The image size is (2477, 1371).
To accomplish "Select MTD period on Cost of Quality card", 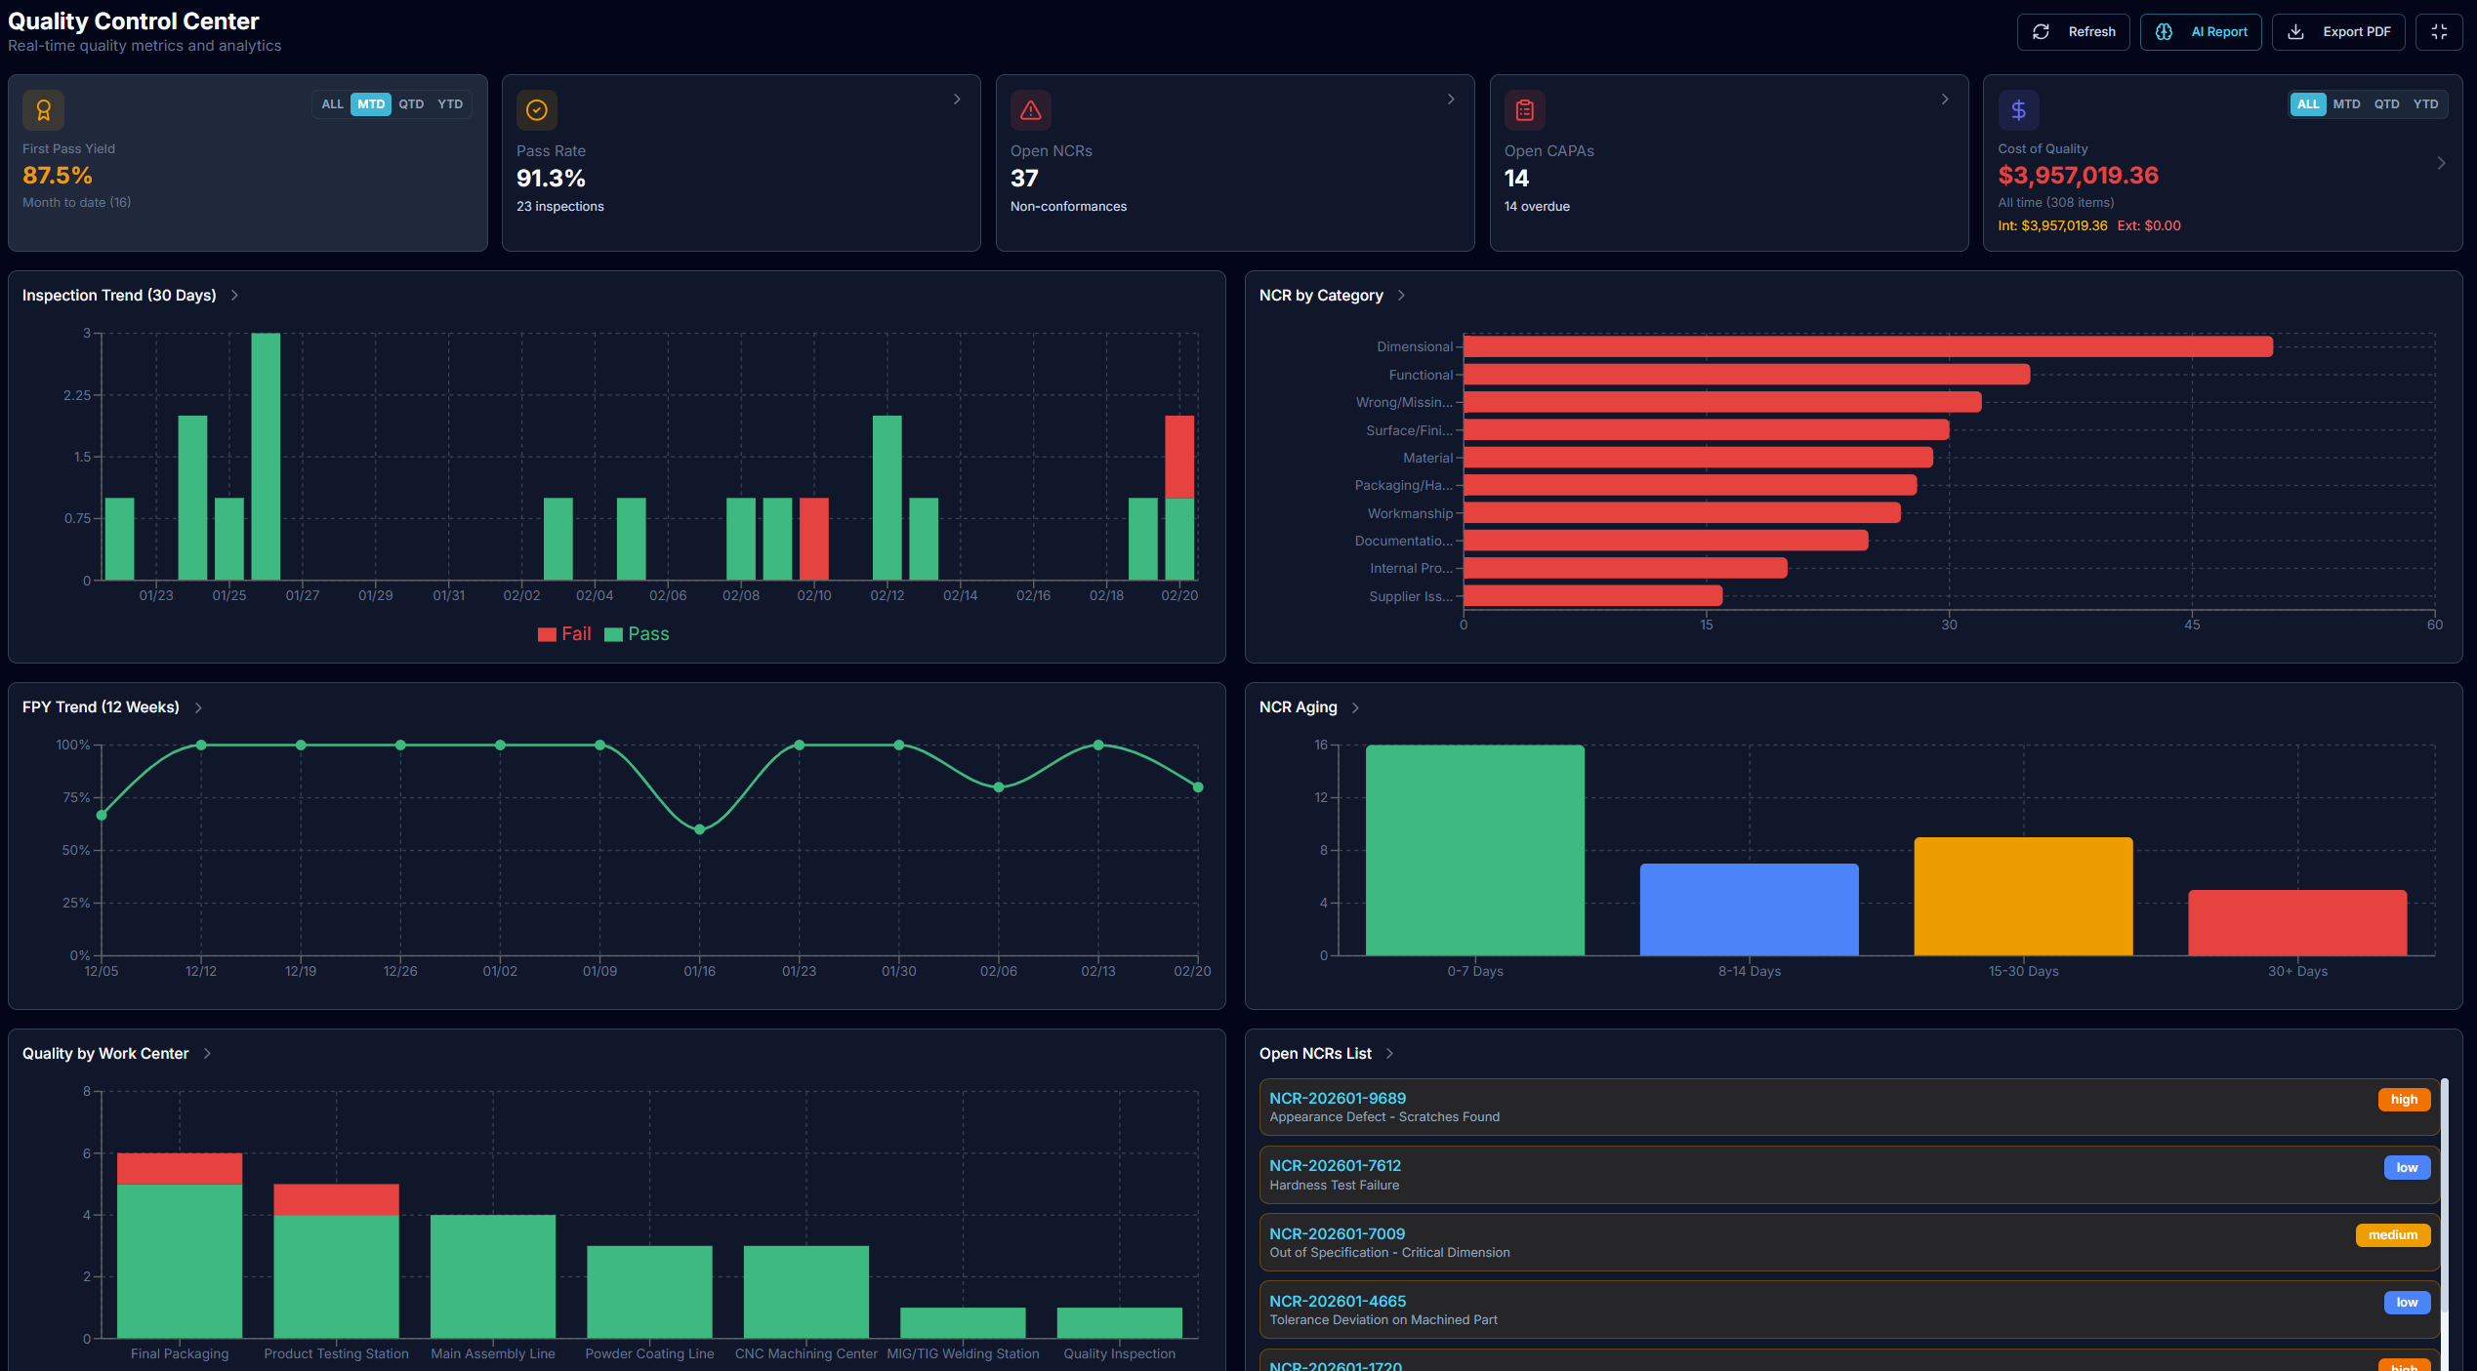I will 2347,104.
